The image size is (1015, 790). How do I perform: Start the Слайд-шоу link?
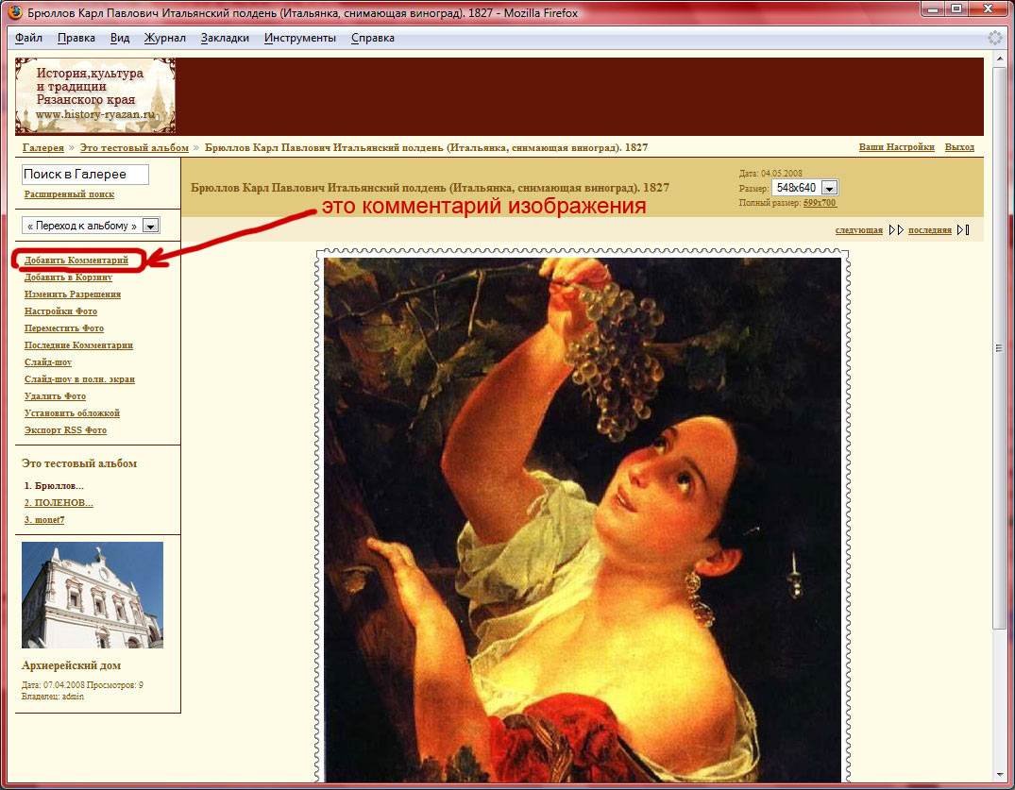click(x=48, y=362)
